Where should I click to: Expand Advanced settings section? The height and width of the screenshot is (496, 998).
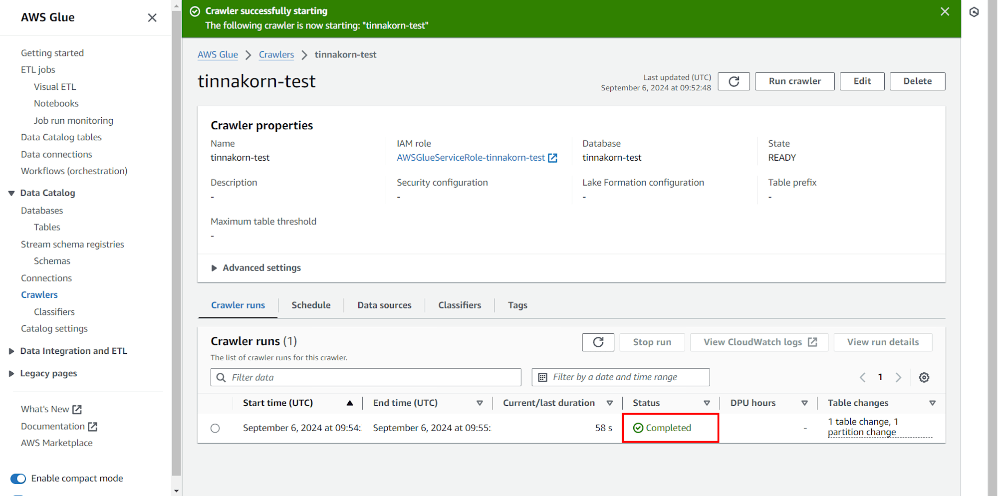click(255, 268)
